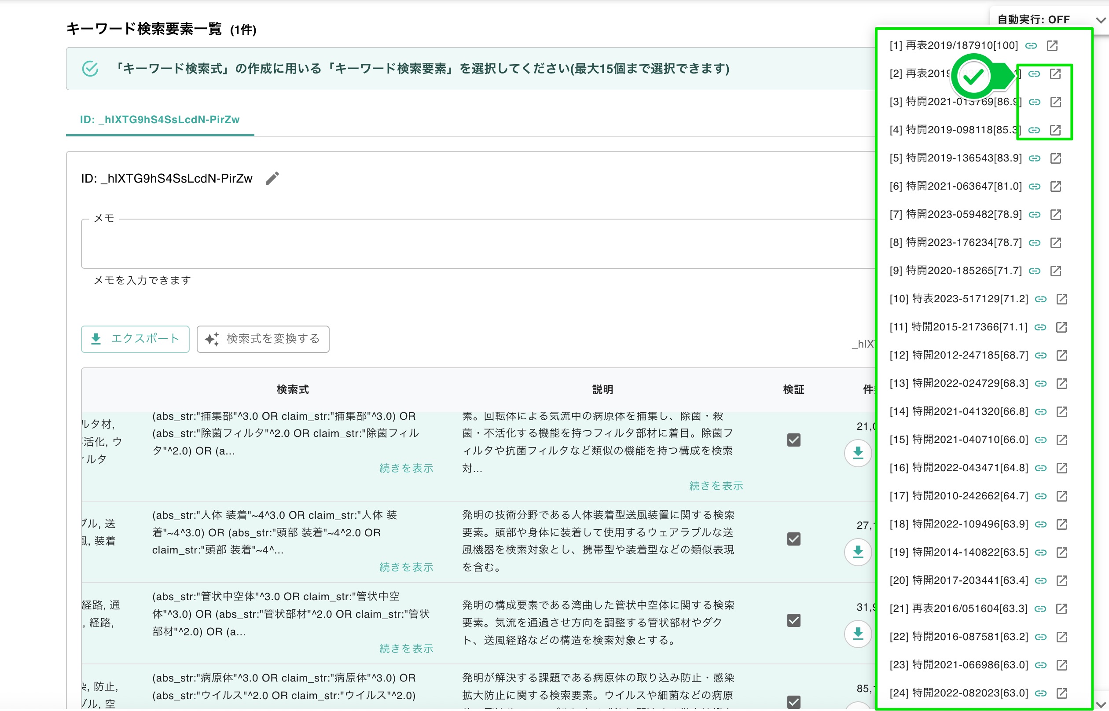Open 特表2023-517129 external icon
The height and width of the screenshot is (711, 1109).
pyautogui.click(x=1062, y=299)
